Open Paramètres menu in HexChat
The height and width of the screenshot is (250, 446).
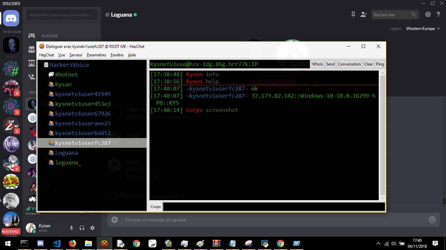pyautogui.click(x=97, y=55)
